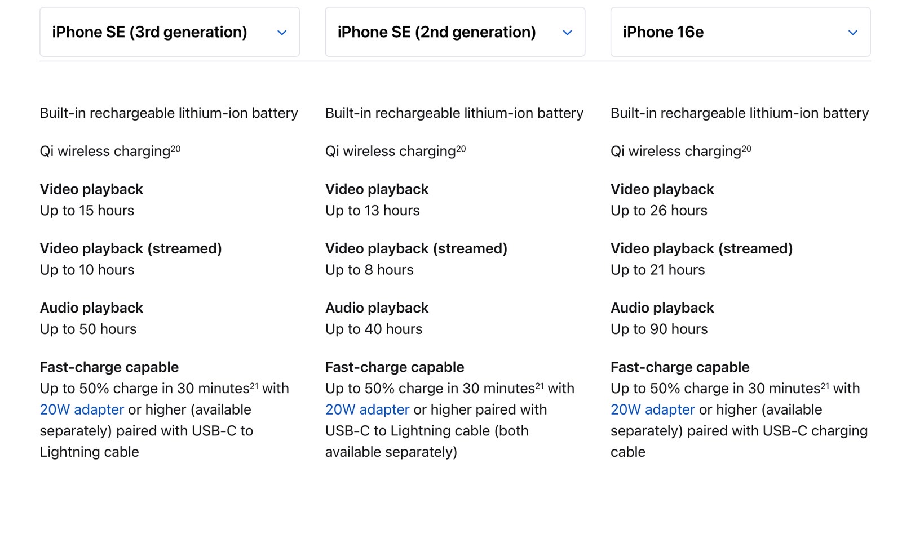
Task: Open footnote 21 after 30 minutes in iPhone 16e column
Action: tap(825, 386)
